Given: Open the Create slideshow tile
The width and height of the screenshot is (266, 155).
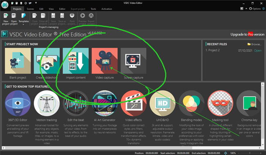Looking at the screenshot, I should point(47,61).
